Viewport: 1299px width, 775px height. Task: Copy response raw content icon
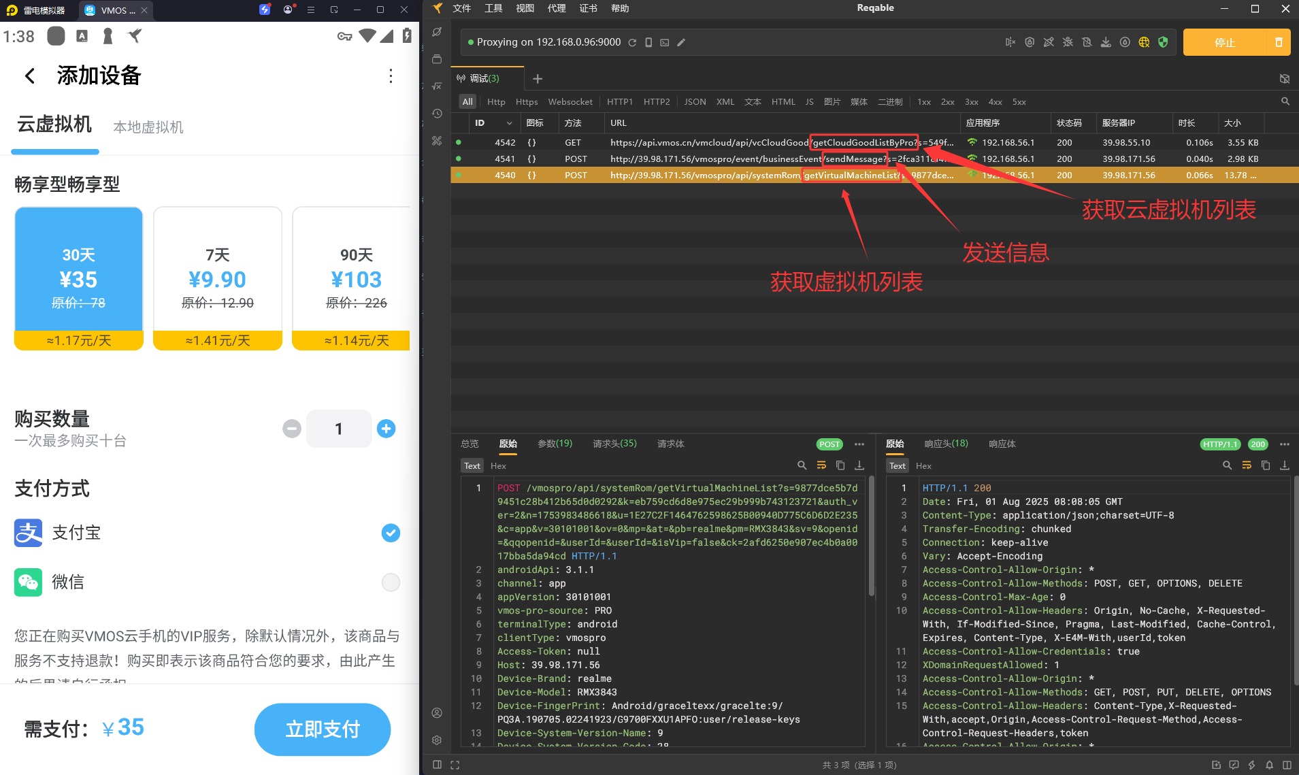click(1266, 465)
